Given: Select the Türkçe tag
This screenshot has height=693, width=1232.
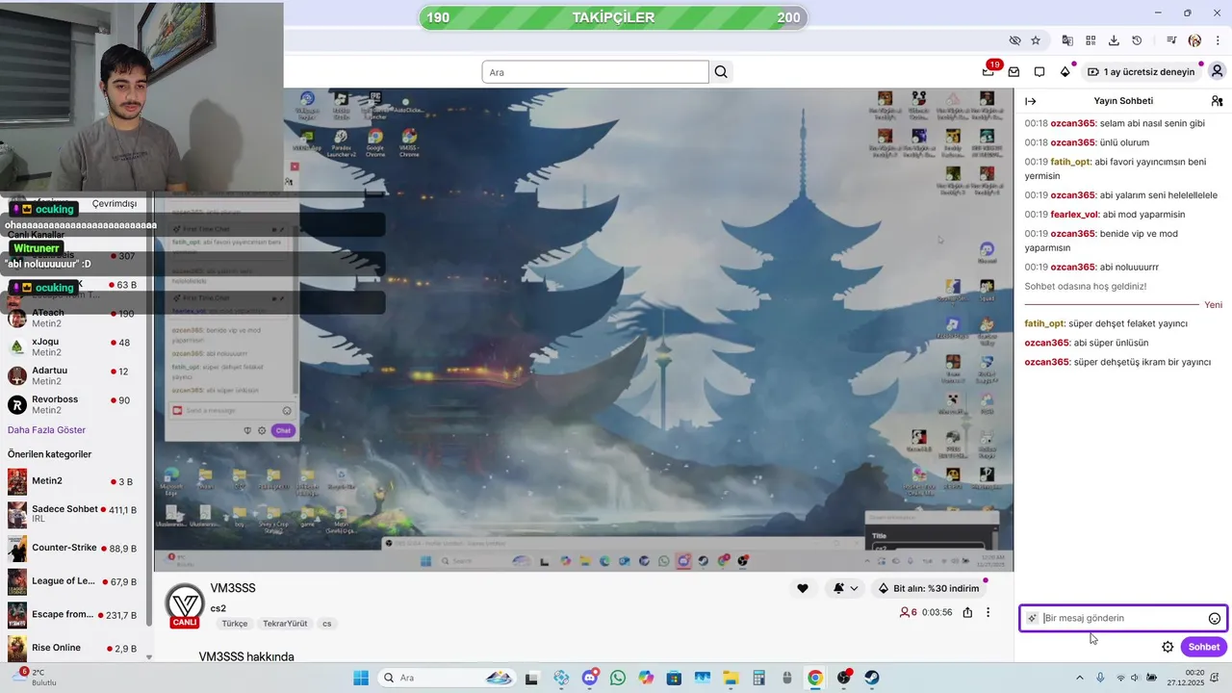Looking at the screenshot, I should click(x=235, y=624).
